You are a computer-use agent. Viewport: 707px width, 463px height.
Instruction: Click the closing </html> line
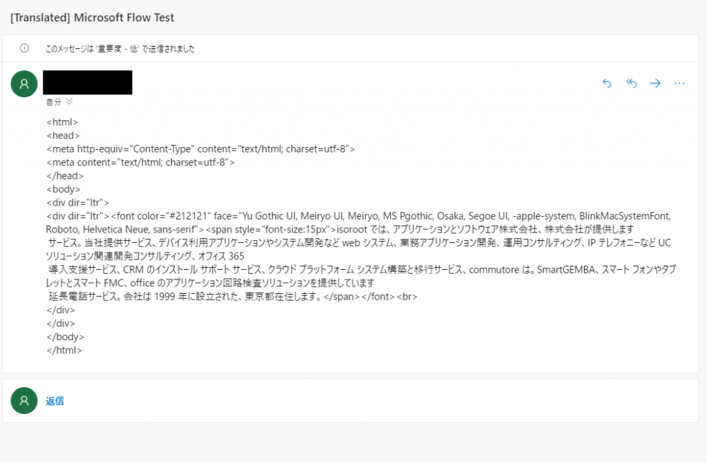(64, 351)
